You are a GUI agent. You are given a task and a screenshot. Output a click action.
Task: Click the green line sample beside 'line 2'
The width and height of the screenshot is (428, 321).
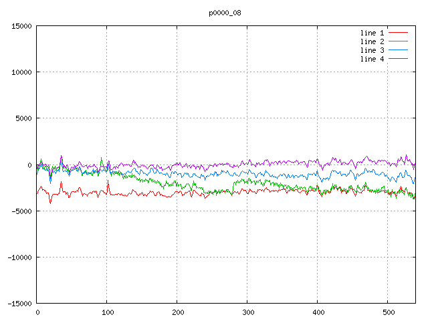pyautogui.click(x=398, y=41)
